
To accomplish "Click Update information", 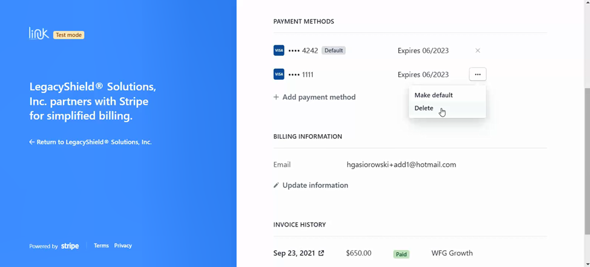I will (x=311, y=185).
